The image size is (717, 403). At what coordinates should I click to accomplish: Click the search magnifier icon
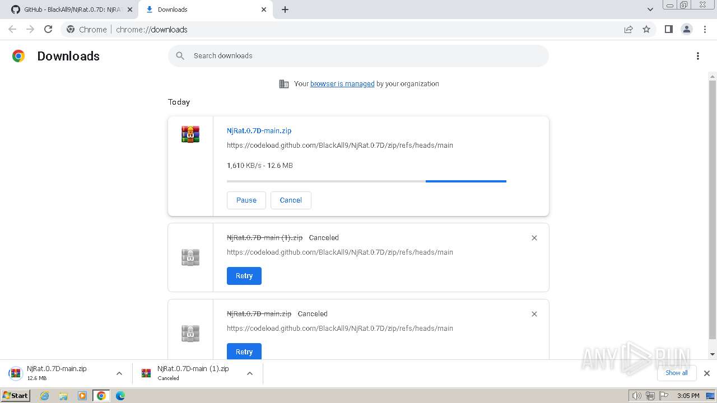point(180,55)
